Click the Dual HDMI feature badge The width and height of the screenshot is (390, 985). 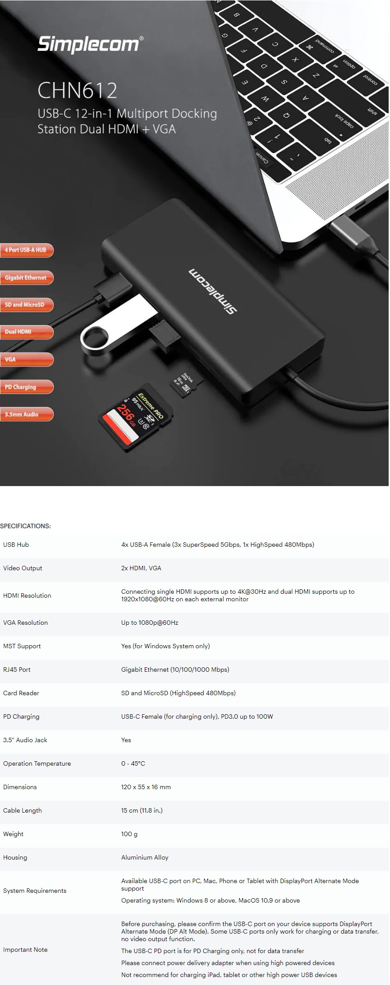tap(27, 332)
